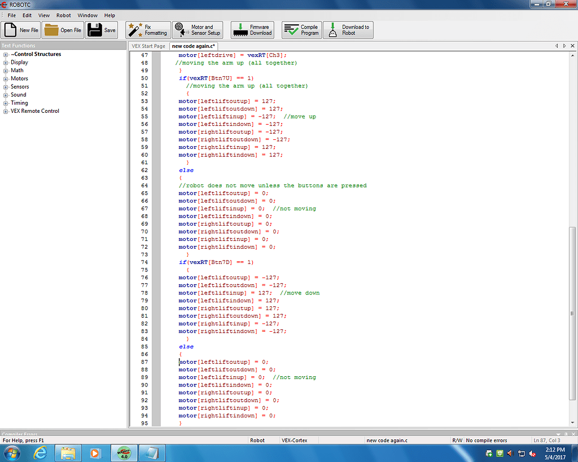Click the else keyword on line 62
Image resolution: width=578 pixels, height=462 pixels.
(x=186, y=170)
